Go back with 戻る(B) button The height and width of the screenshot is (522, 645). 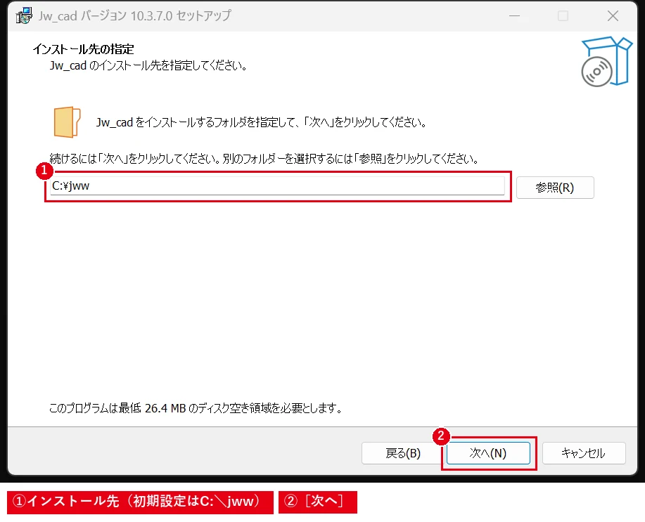click(403, 453)
